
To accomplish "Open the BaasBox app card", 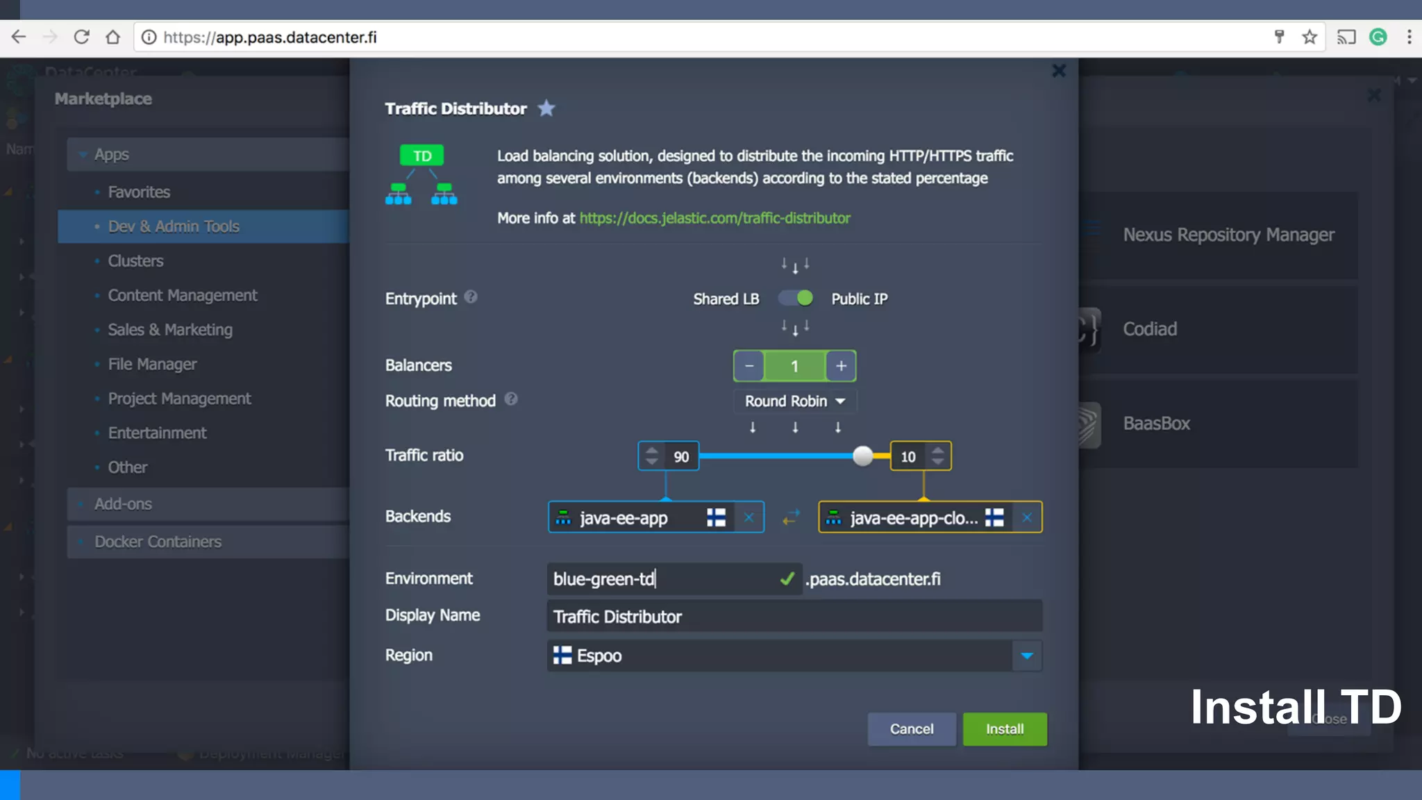I will [x=1219, y=424].
